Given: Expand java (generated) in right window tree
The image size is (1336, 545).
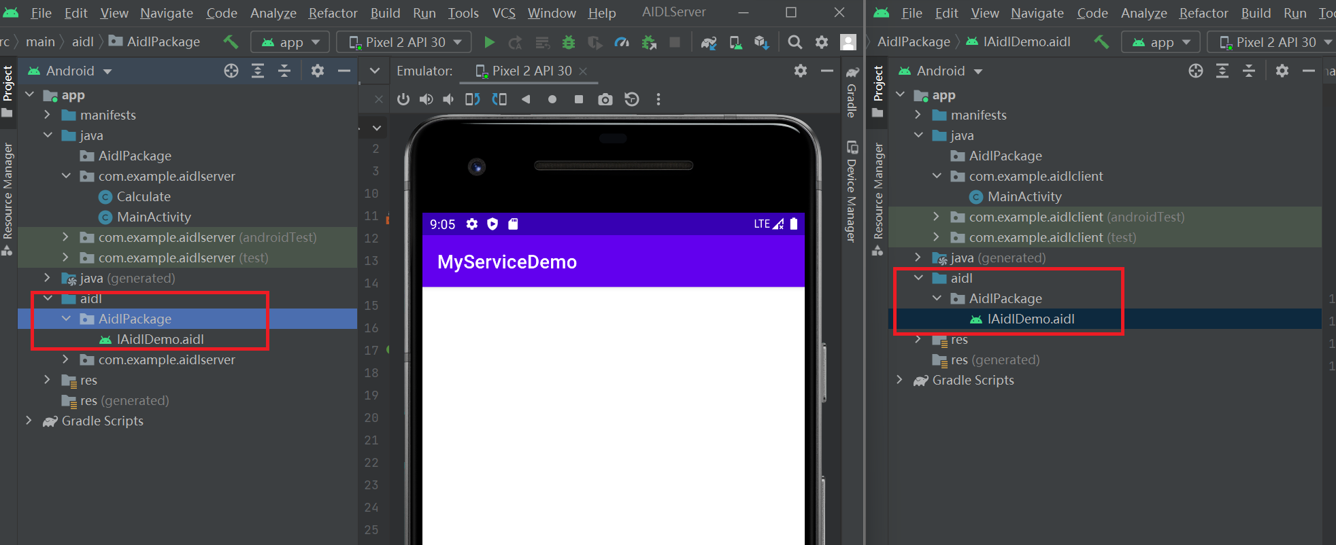Looking at the screenshot, I should pos(918,258).
